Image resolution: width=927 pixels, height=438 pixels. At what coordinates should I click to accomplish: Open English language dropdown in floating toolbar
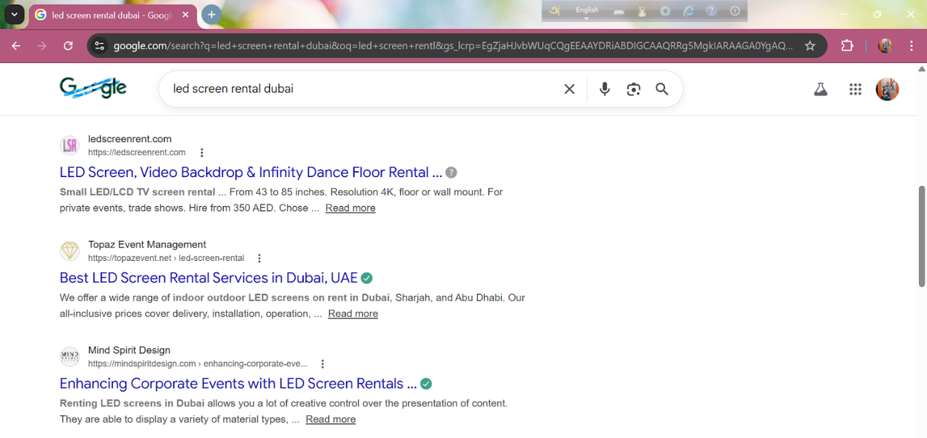tap(586, 11)
